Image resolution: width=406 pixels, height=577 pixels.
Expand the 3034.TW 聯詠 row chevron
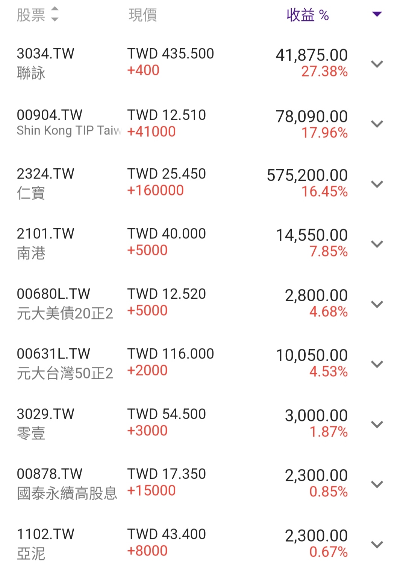[x=377, y=64]
